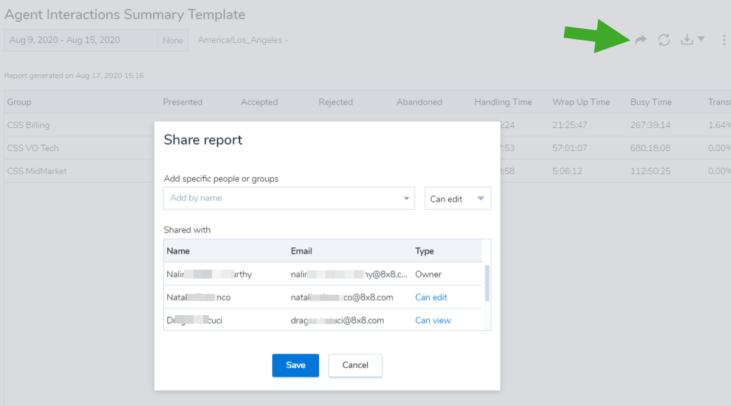Expand the Add by name dropdown arrow
The image size is (731, 406).
[x=406, y=199]
